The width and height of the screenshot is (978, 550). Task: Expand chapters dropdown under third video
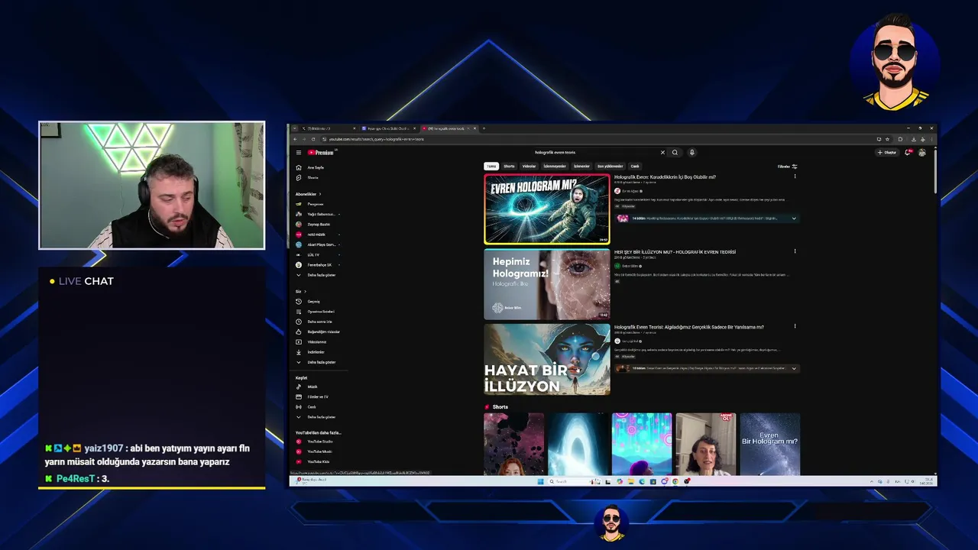[x=793, y=368]
